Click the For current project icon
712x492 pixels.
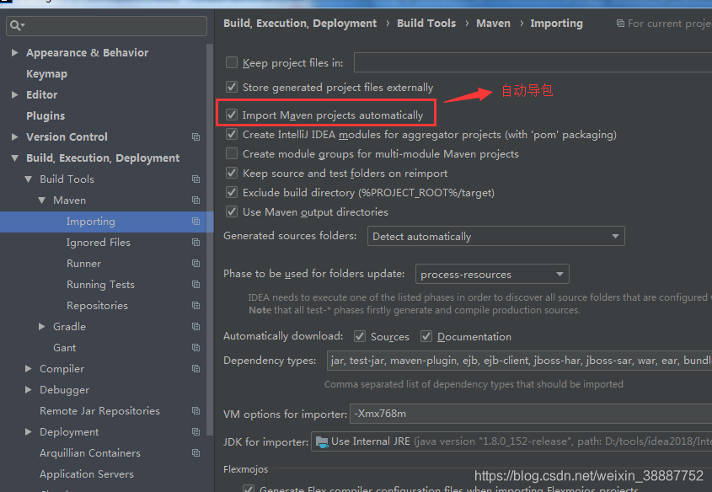tap(620, 23)
